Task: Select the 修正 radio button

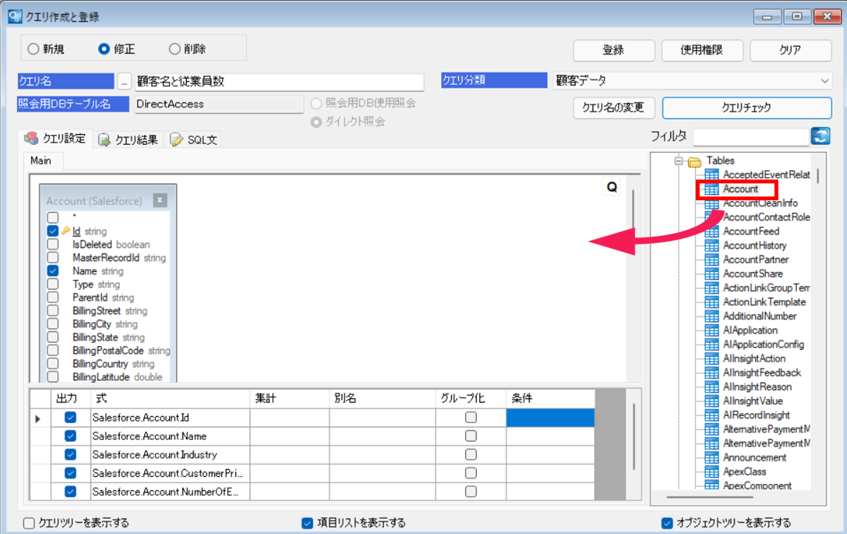Action: pos(103,49)
